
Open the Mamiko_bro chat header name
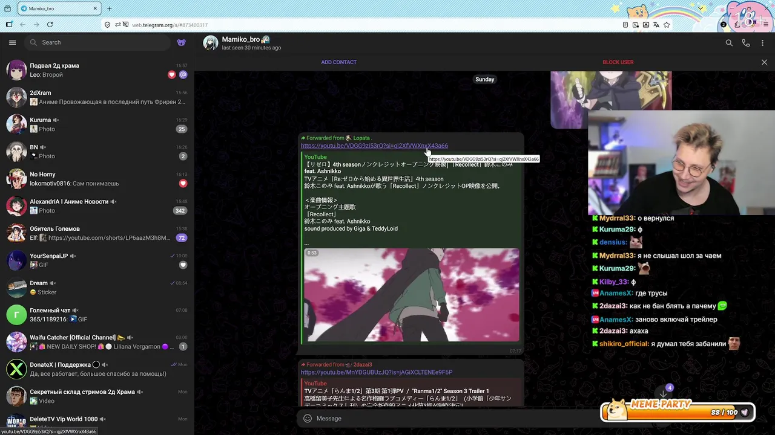click(x=240, y=39)
